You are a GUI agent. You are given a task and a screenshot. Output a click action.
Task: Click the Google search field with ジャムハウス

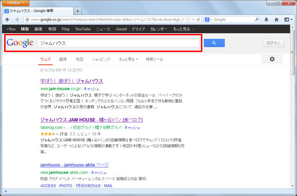119,43
